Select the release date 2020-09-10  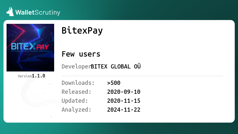coord(124,92)
